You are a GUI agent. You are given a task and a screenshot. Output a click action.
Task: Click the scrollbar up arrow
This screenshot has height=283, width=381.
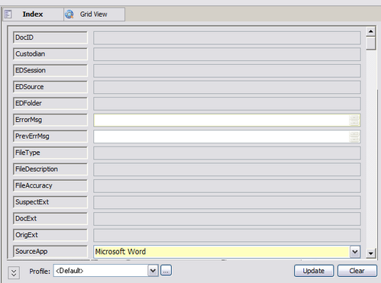[371, 31]
